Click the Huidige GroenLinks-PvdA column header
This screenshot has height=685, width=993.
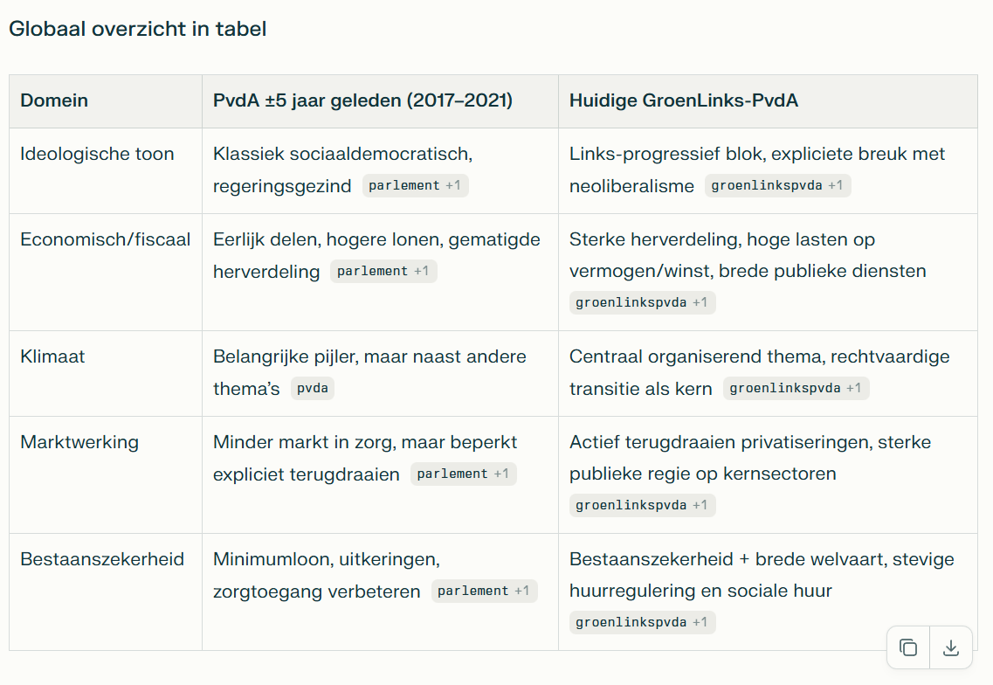click(683, 100)
